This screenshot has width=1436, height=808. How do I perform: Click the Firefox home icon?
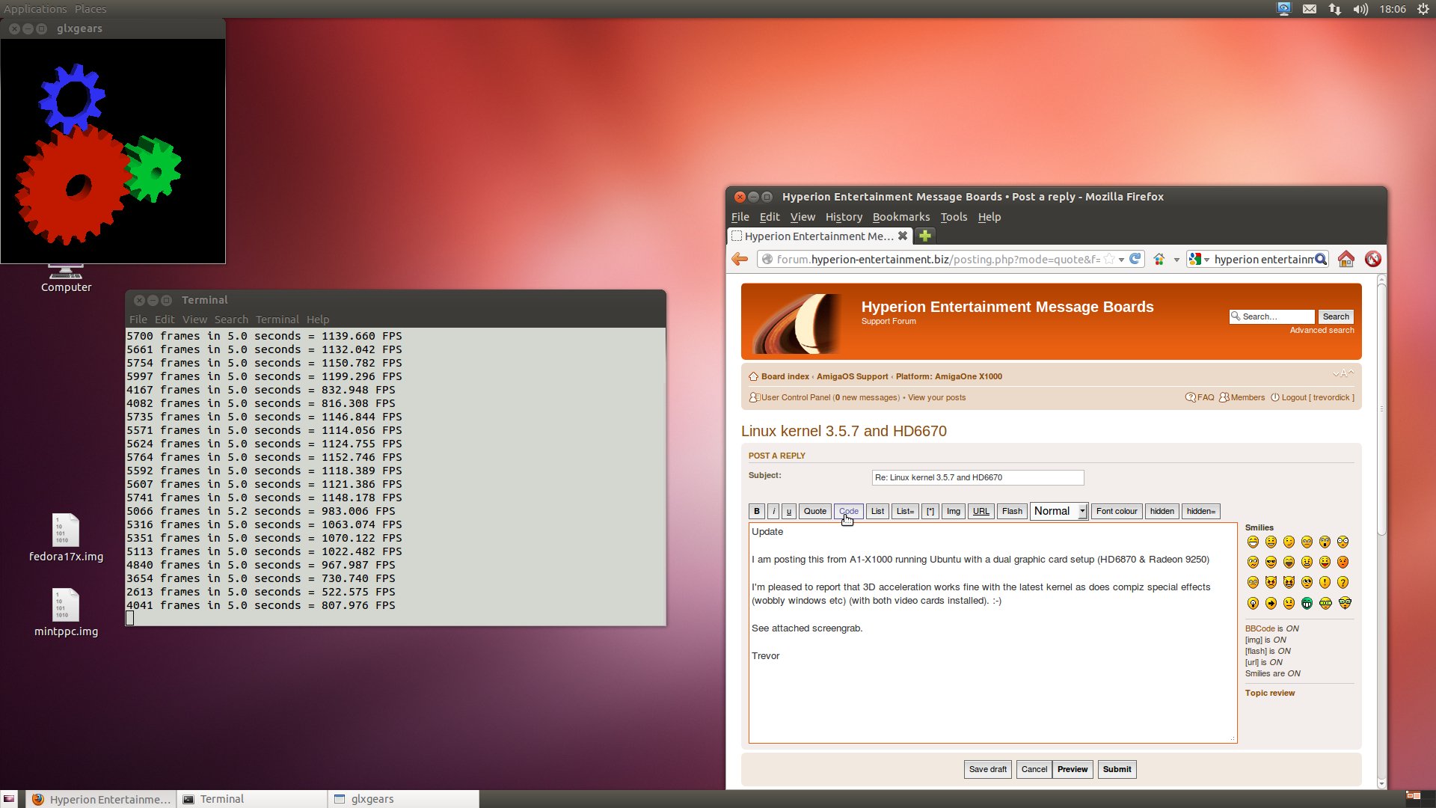(x=1346, y=259)
